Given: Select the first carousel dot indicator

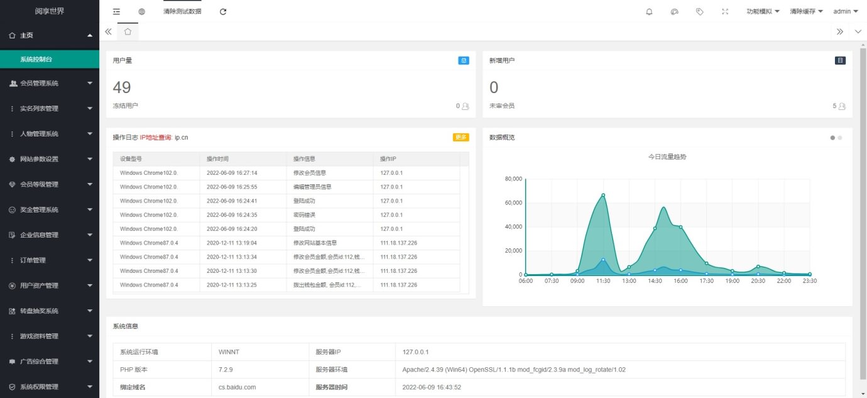Looking at the screenshot, I should pos(833,137).
